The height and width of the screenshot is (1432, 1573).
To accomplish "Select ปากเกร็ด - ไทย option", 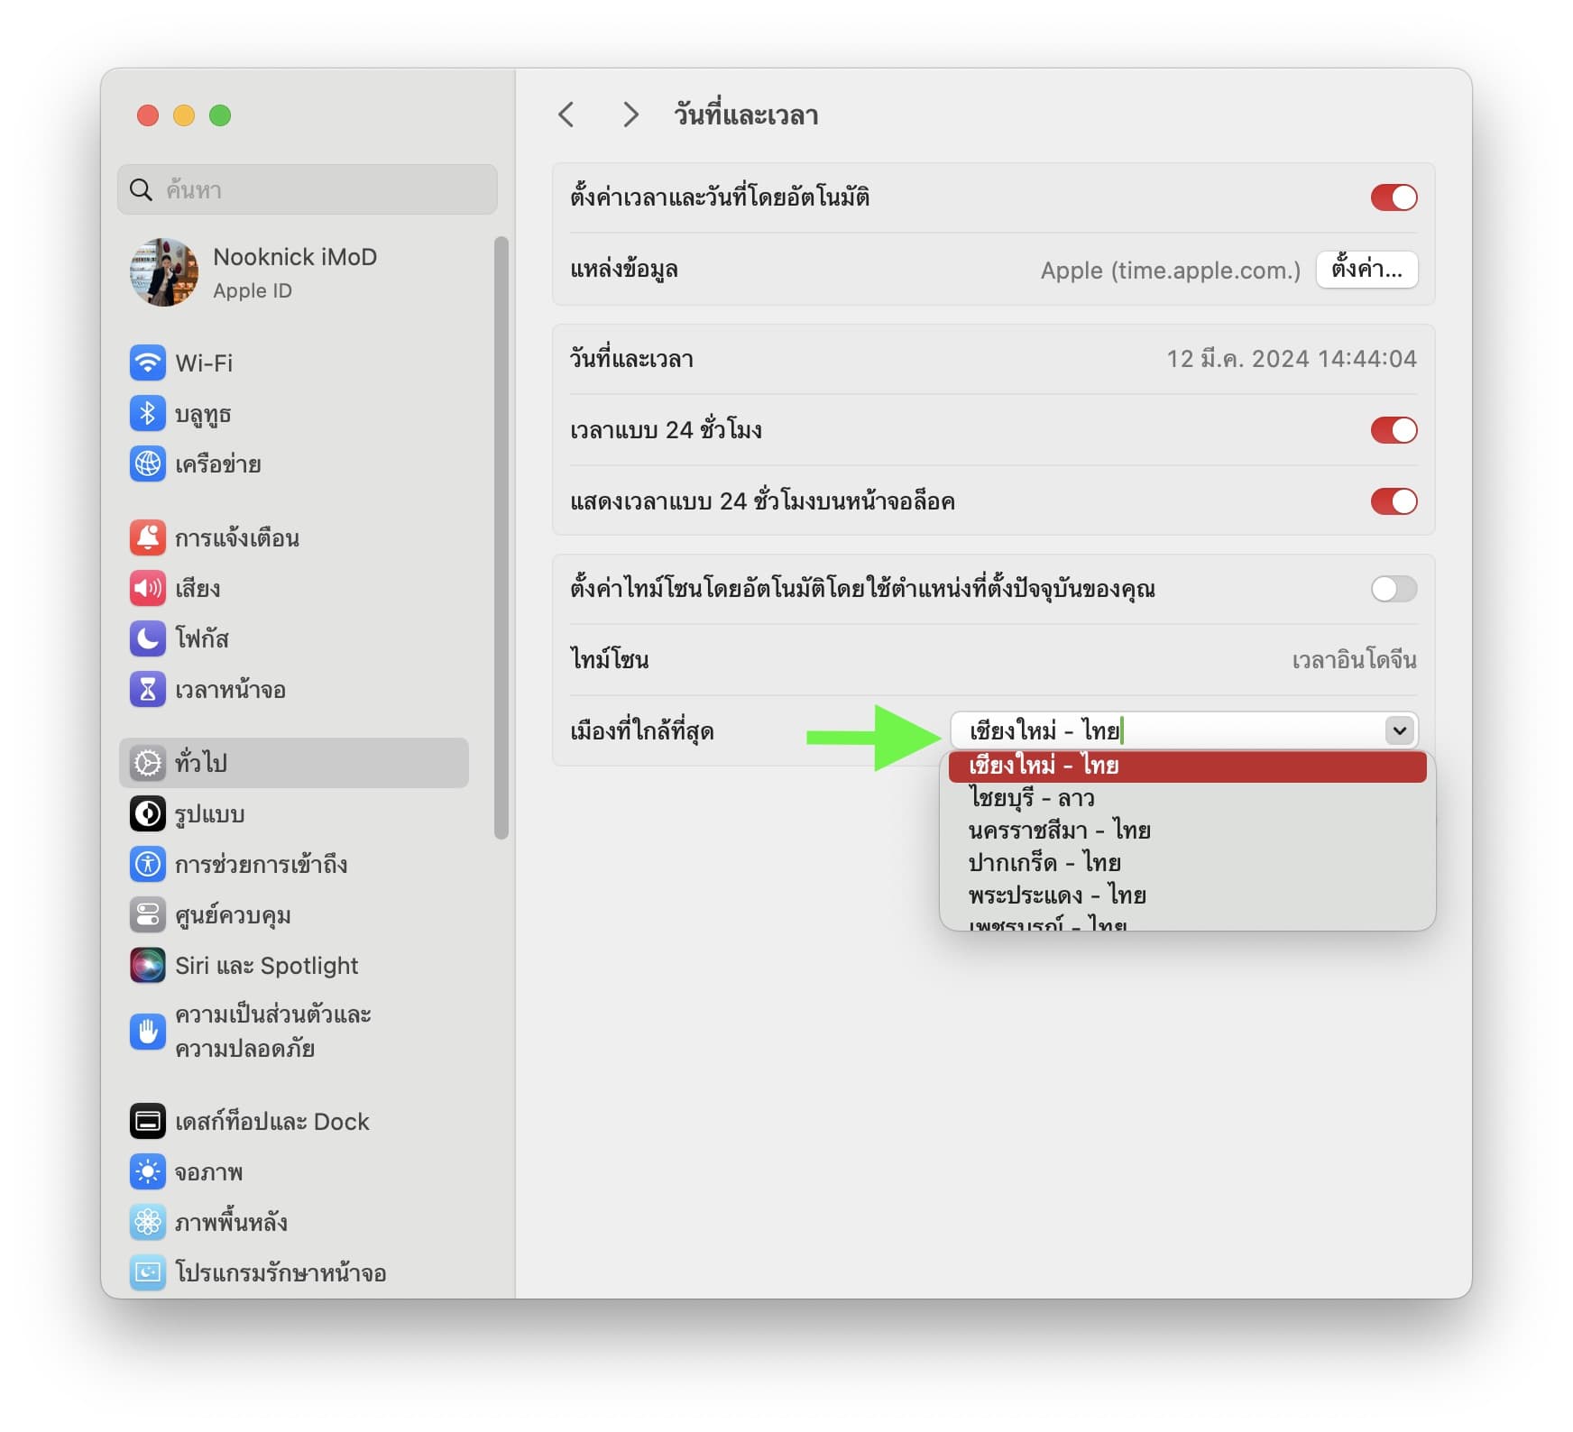I will [x=1044, y=863].
